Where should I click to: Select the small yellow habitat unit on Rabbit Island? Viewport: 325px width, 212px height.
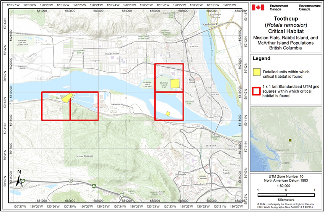pyautogui.click(x=168, y=113)
